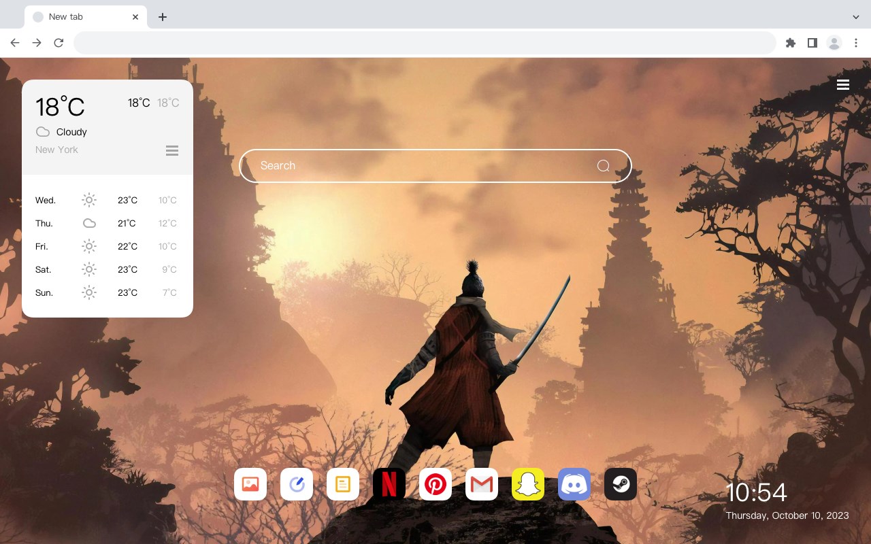Open the yellow notes shortcut icon
The width and height of the screenshot is (871, 544).
(x=343, y=484)
